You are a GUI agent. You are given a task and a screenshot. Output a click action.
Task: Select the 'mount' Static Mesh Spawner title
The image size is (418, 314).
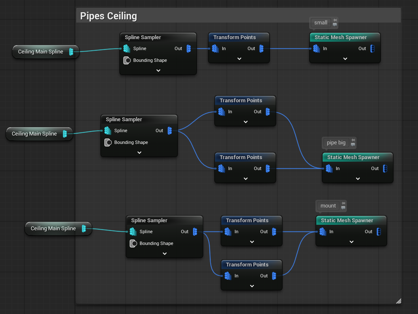347,220
